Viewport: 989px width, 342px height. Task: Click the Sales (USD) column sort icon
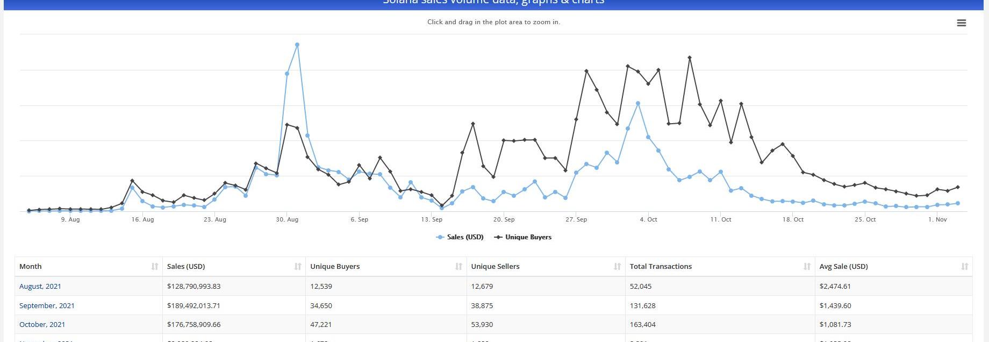coord(298,267)
